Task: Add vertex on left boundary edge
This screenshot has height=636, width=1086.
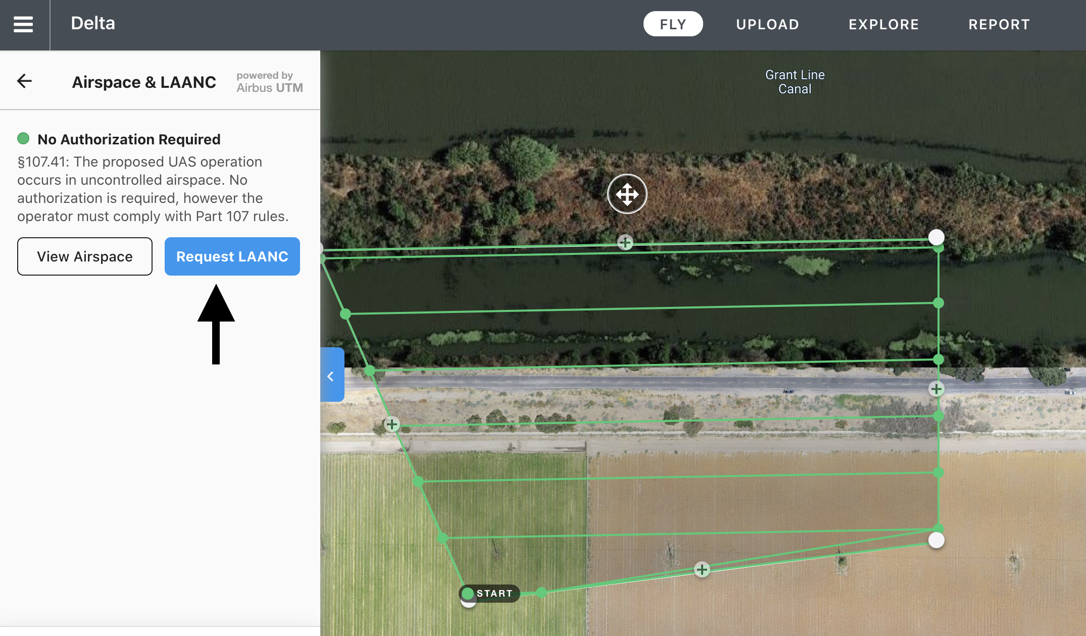Action: [392, 424]
